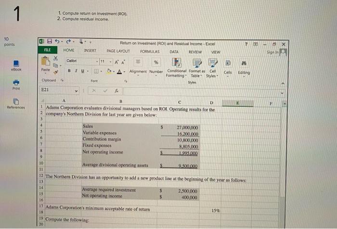Click Decrease Font Size icon
Screen dimensions: 337x229
point(123,62)
